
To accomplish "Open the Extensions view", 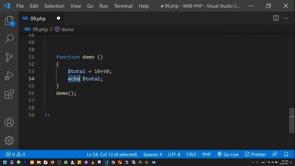I will 9,94.
